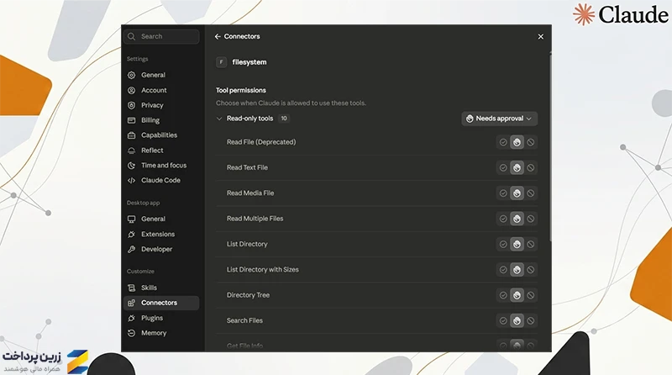Open the Account settings page
Image resolution: width=672 pixels, height=375 pixels.
[x=161, y=91]
